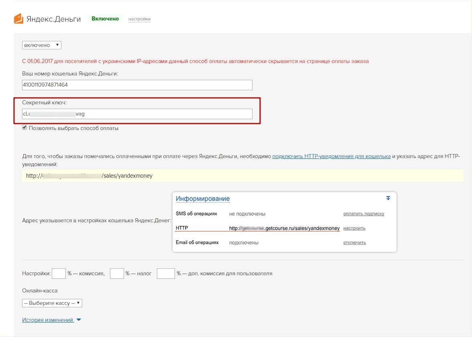Screen dimensions: 472x337
Task: Click the Ваш номер кошелька label
Action: click(70, 73)
